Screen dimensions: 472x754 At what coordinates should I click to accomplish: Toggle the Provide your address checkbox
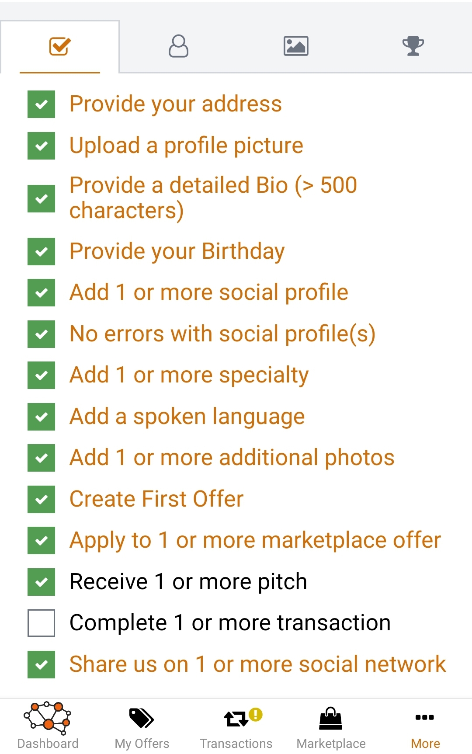(41, 104)
